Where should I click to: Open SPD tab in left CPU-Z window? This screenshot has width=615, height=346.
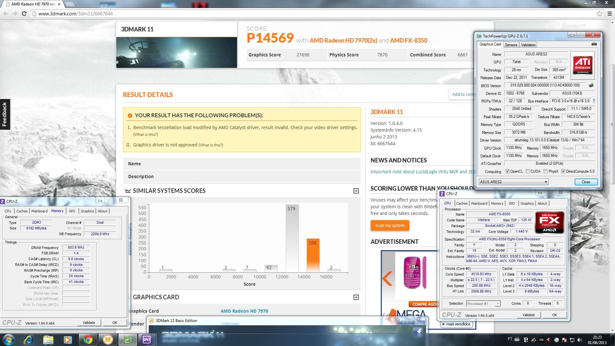[72, 211]
